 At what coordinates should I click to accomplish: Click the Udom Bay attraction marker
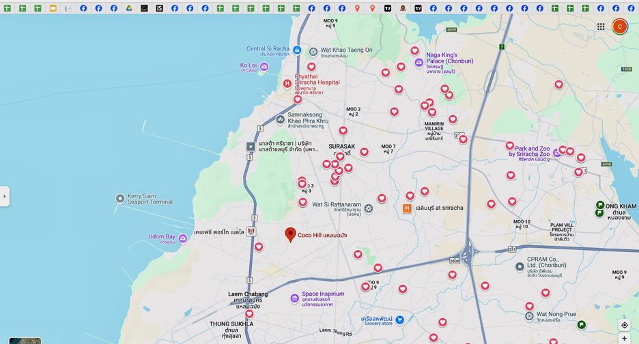point(183,238)
